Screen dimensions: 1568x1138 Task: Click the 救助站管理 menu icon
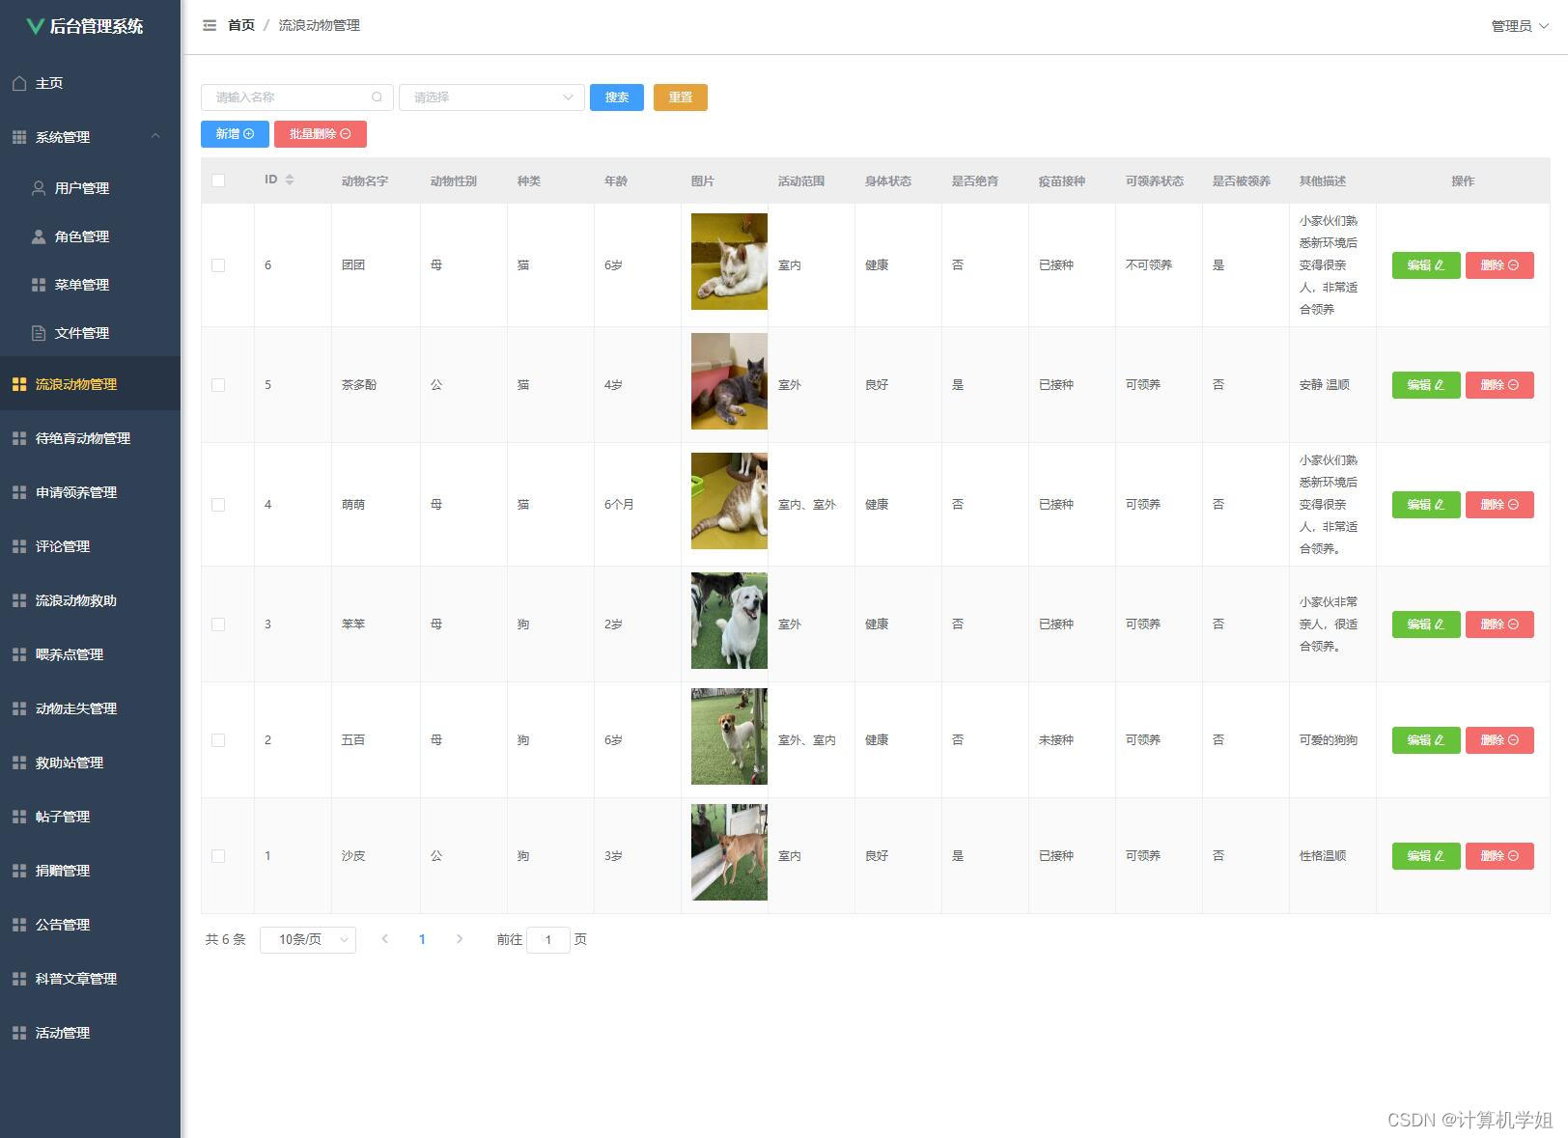point(19,763)
